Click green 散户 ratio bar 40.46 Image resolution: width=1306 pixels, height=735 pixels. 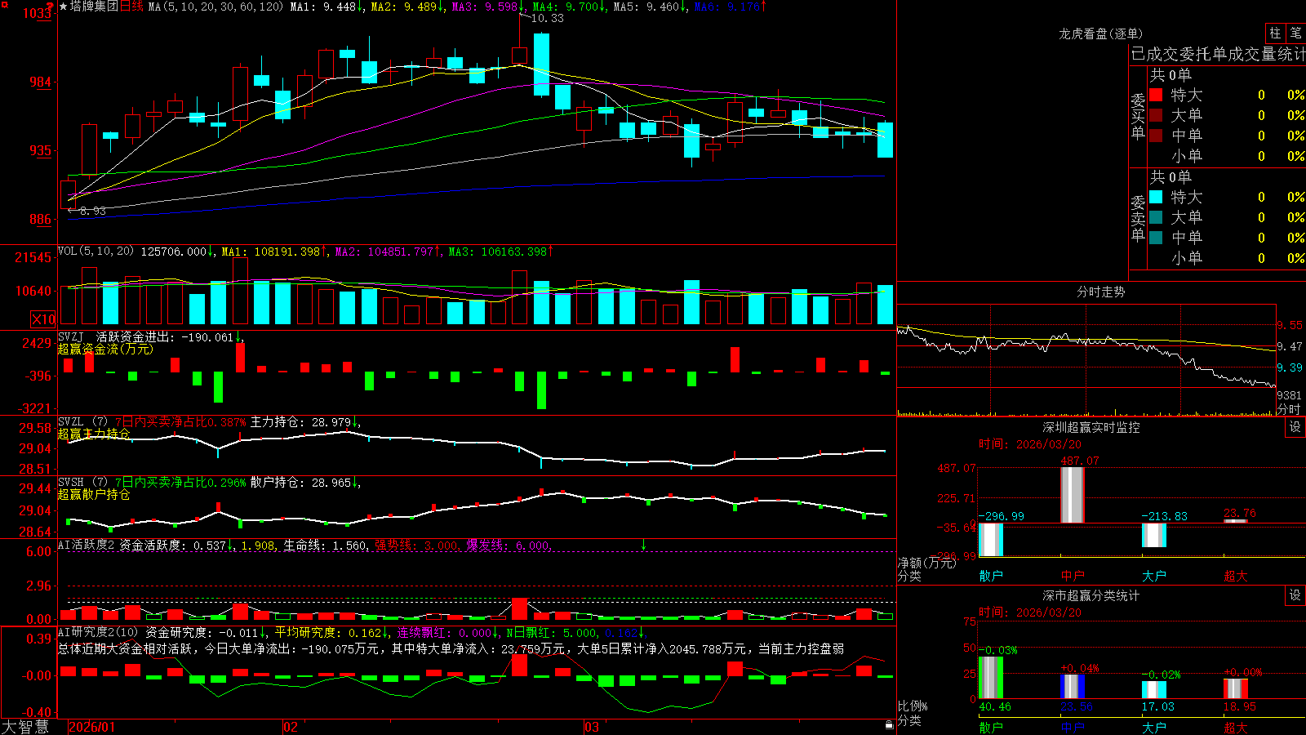coord(991,677)
